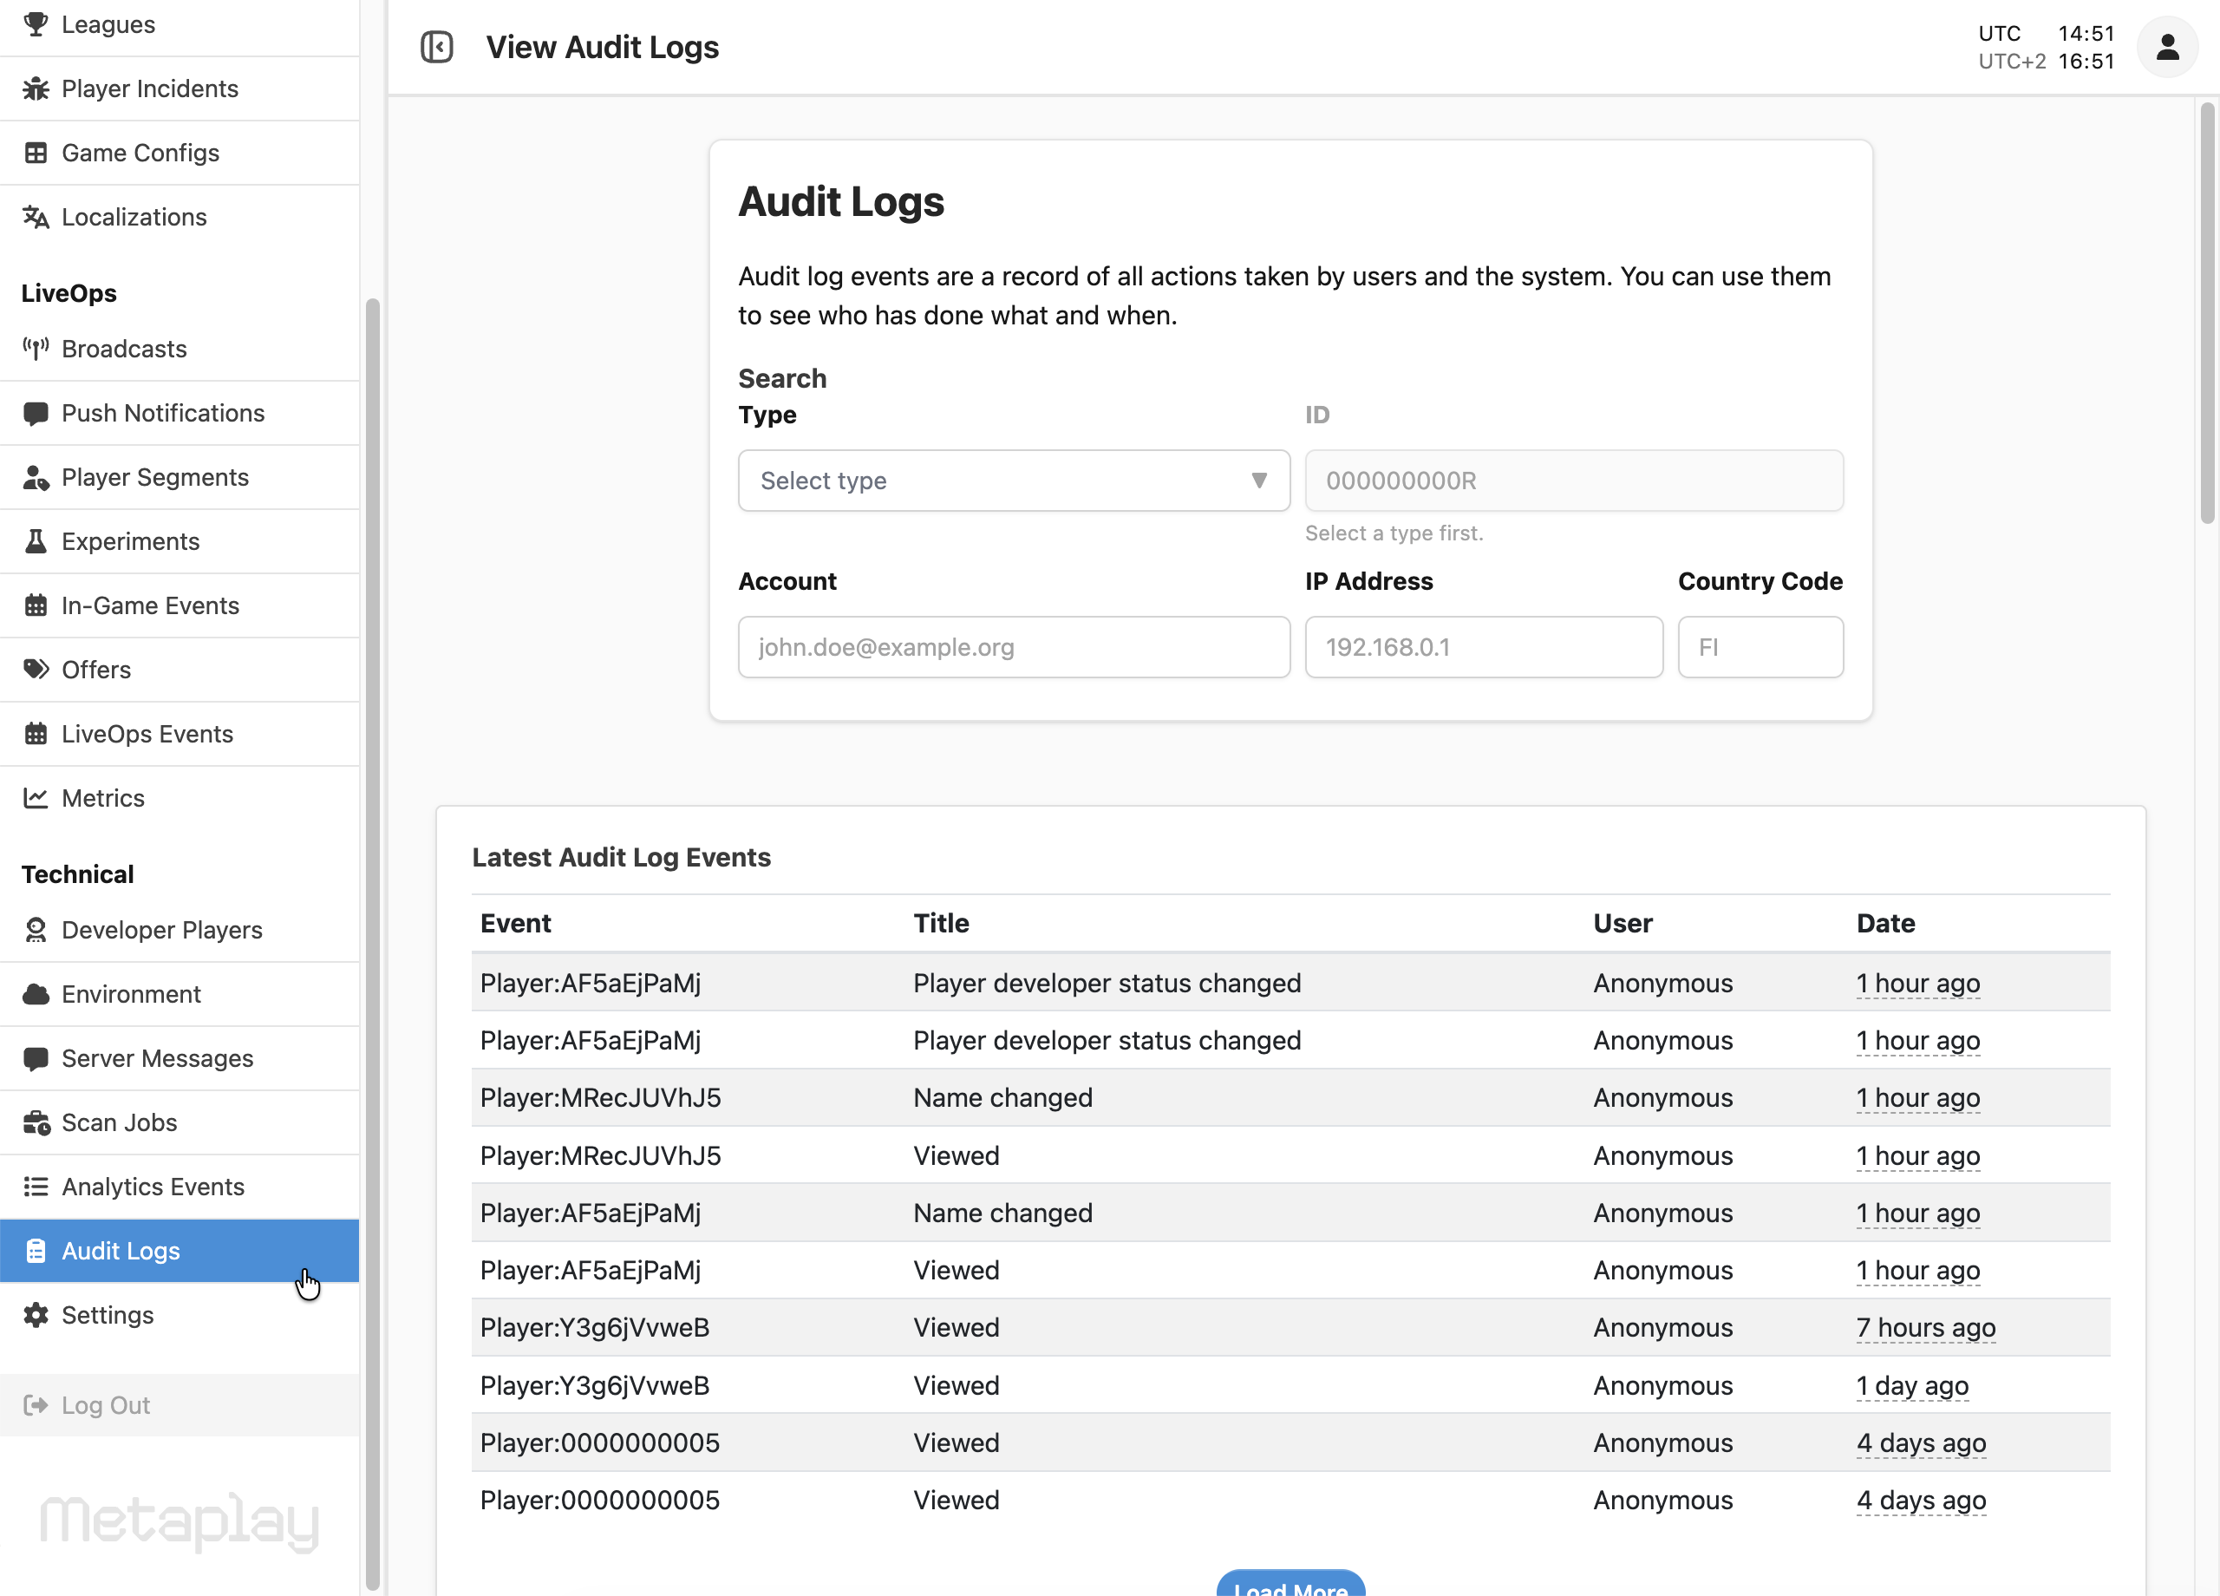This screenshot has height=1596, width=2220.
Task: Select the Localizations translate icon
Action: 36,216
